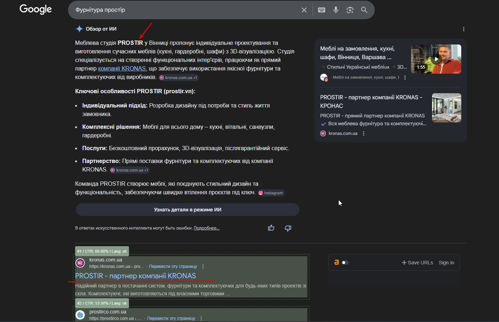Translate the prostirco.com.ua result page
Image resolution: width=499 pixels, height=322 pixels.
(x=171, y=318)
